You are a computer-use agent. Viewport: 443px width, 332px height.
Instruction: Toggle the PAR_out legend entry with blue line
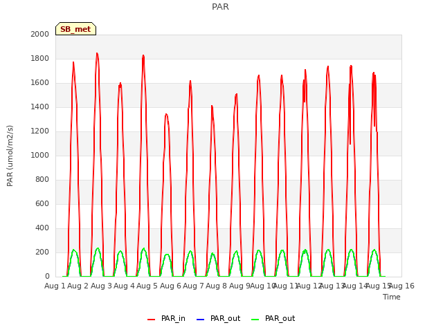click(219, 318)
